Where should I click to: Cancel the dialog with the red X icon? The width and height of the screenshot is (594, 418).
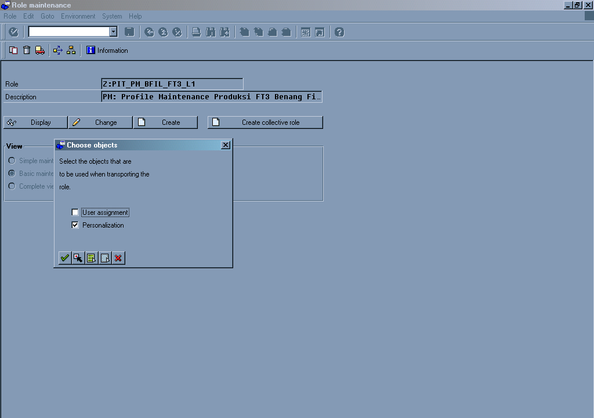118,258
